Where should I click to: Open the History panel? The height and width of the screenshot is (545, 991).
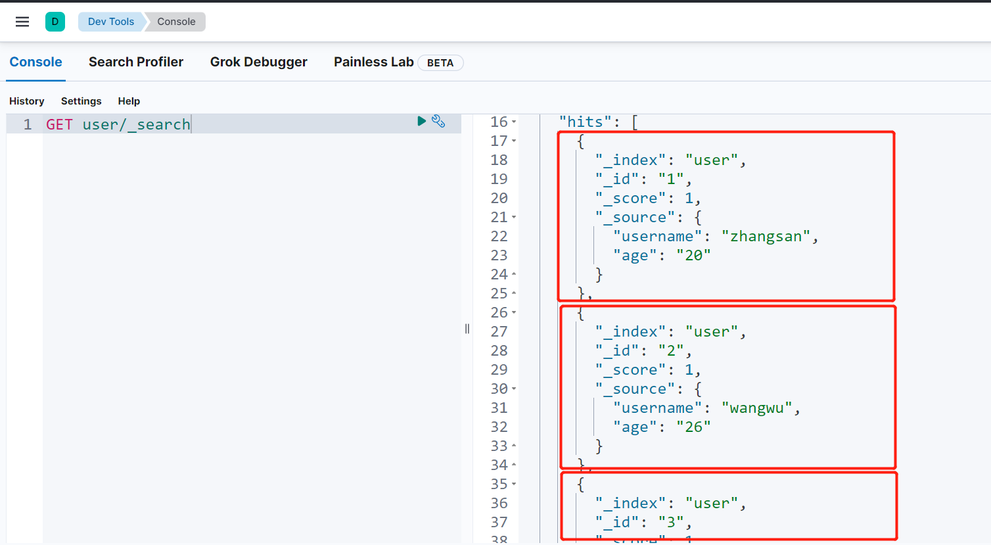click(27, 101)
